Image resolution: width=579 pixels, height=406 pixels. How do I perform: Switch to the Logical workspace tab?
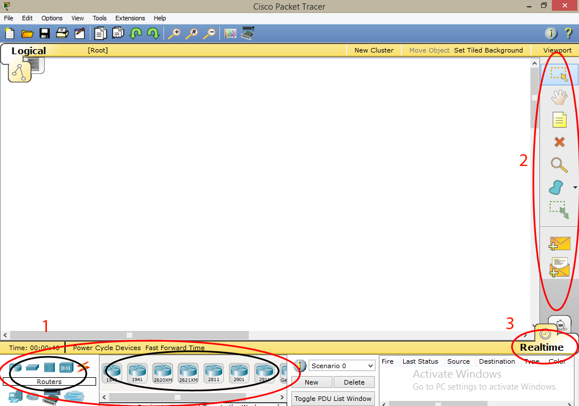point(28,51)
